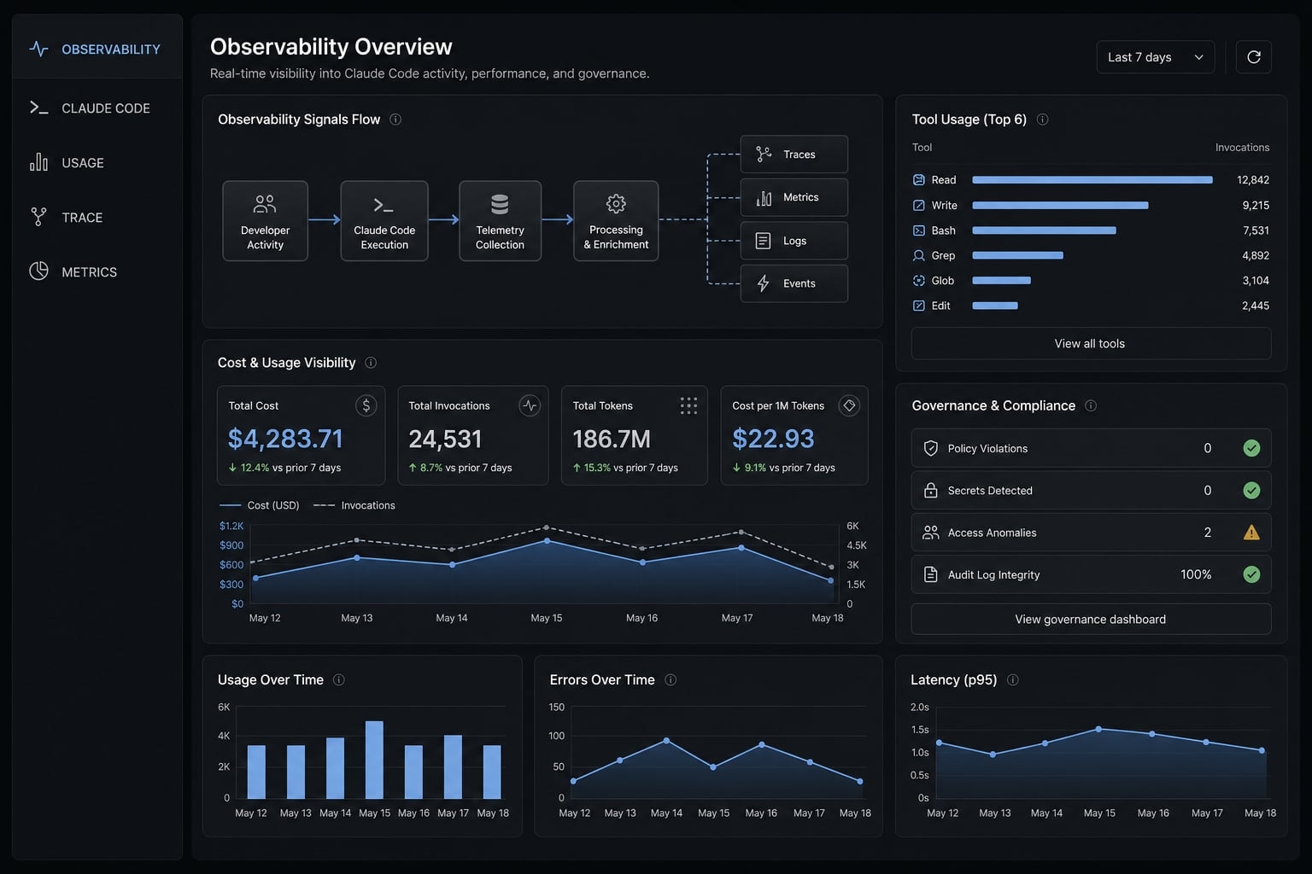Click the Read tool icon

(919, 180)
